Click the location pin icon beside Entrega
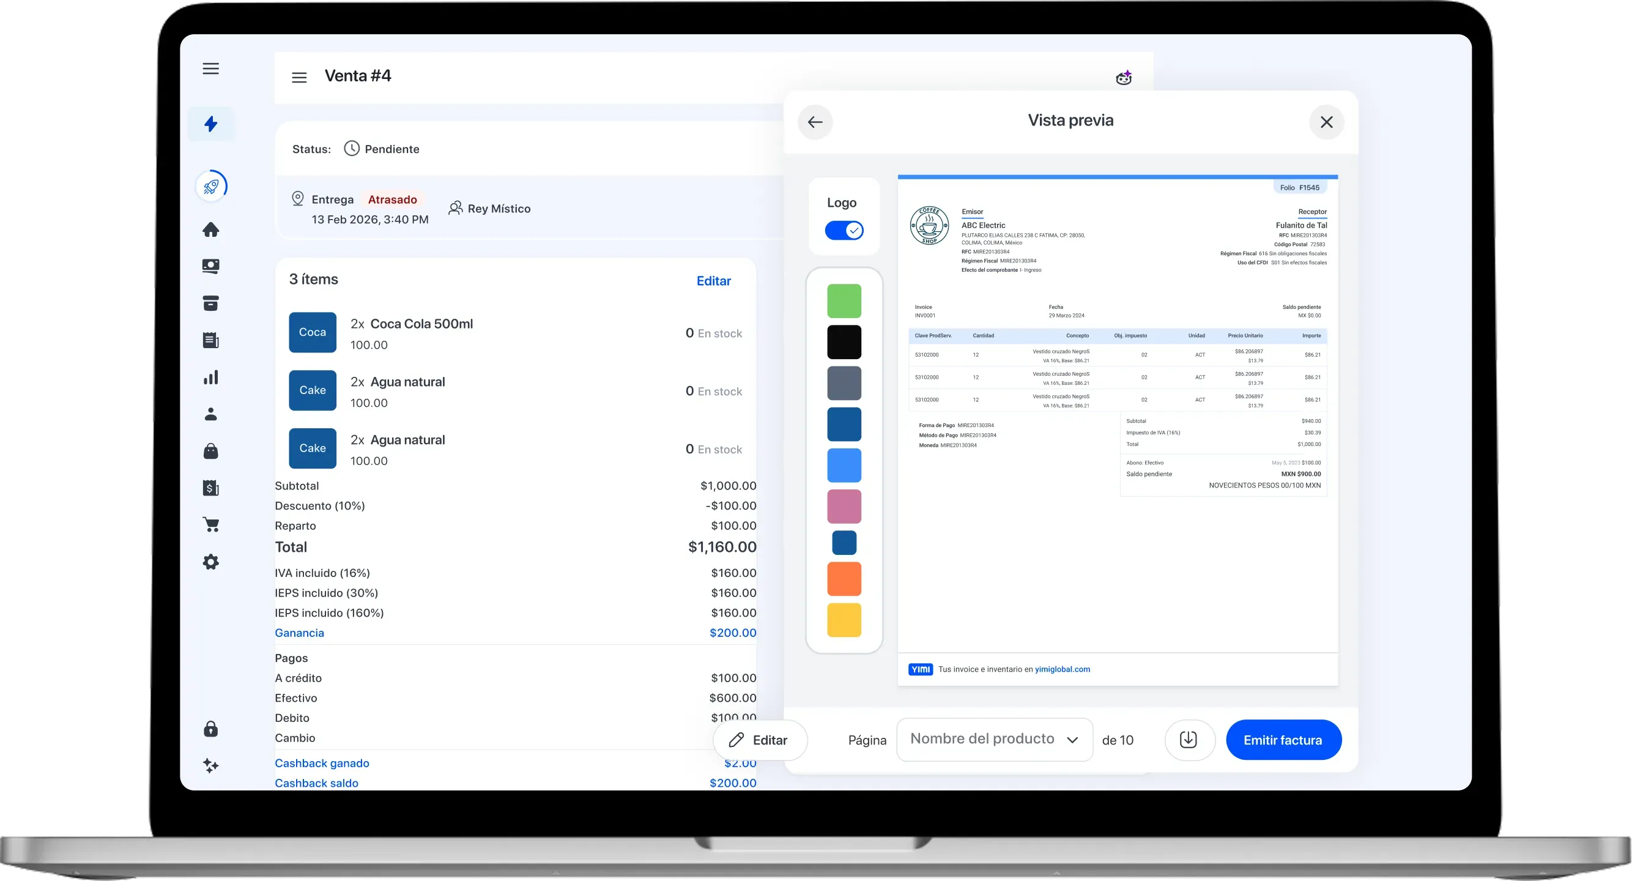The image size is (1632, 881). (298, 198)
